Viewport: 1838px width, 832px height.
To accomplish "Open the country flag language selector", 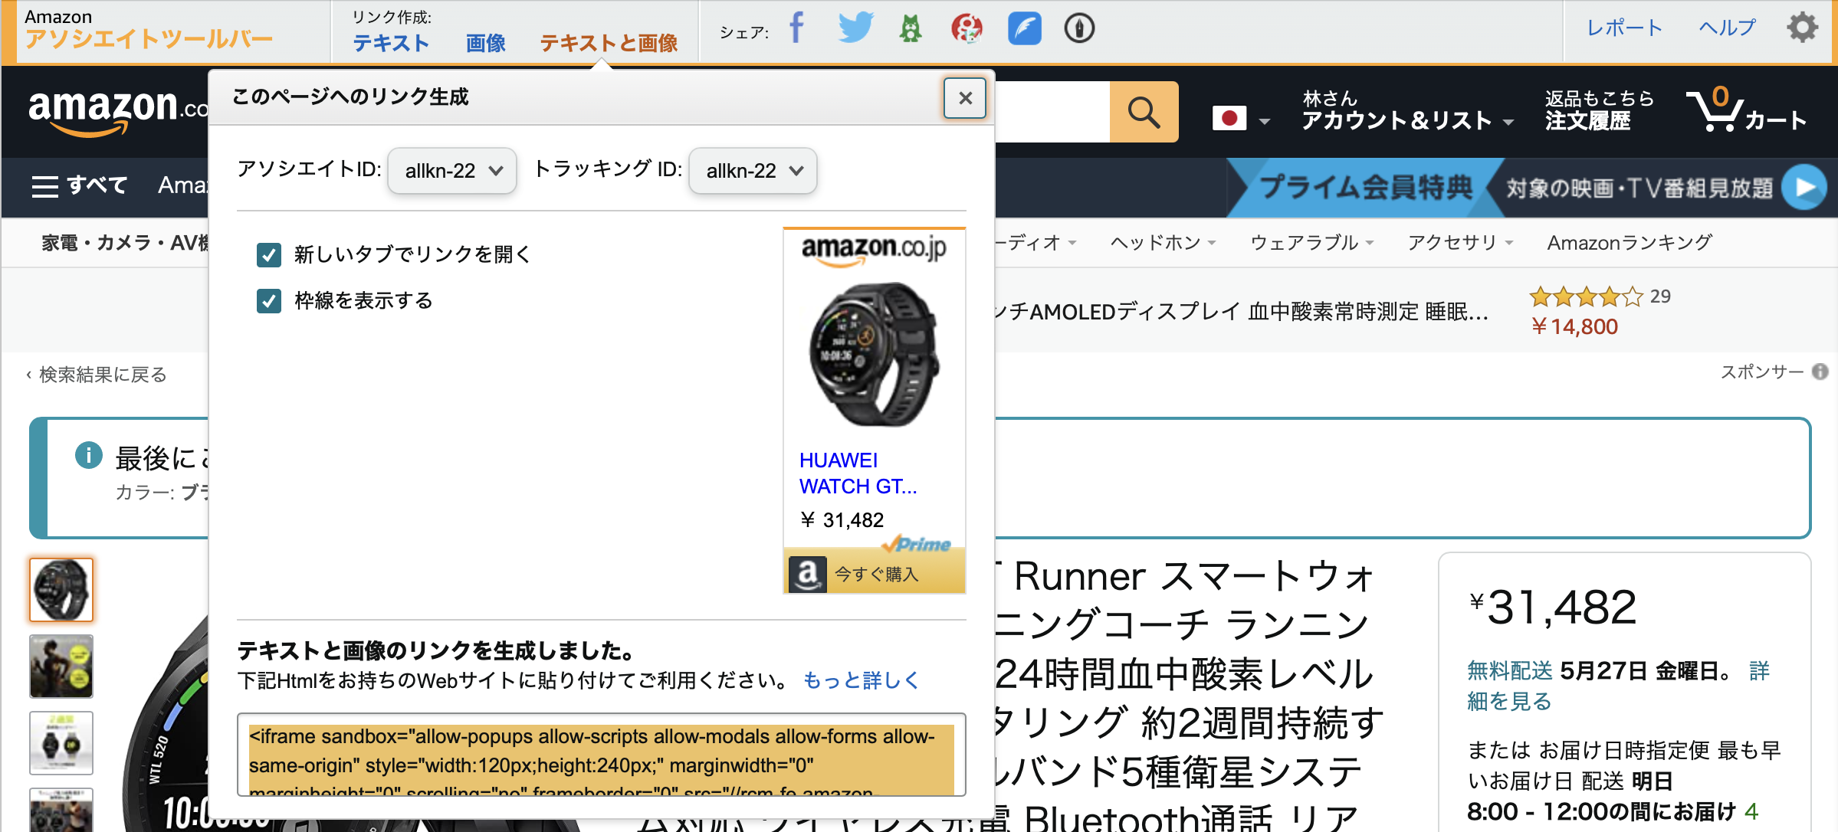I will [1241, 119].
